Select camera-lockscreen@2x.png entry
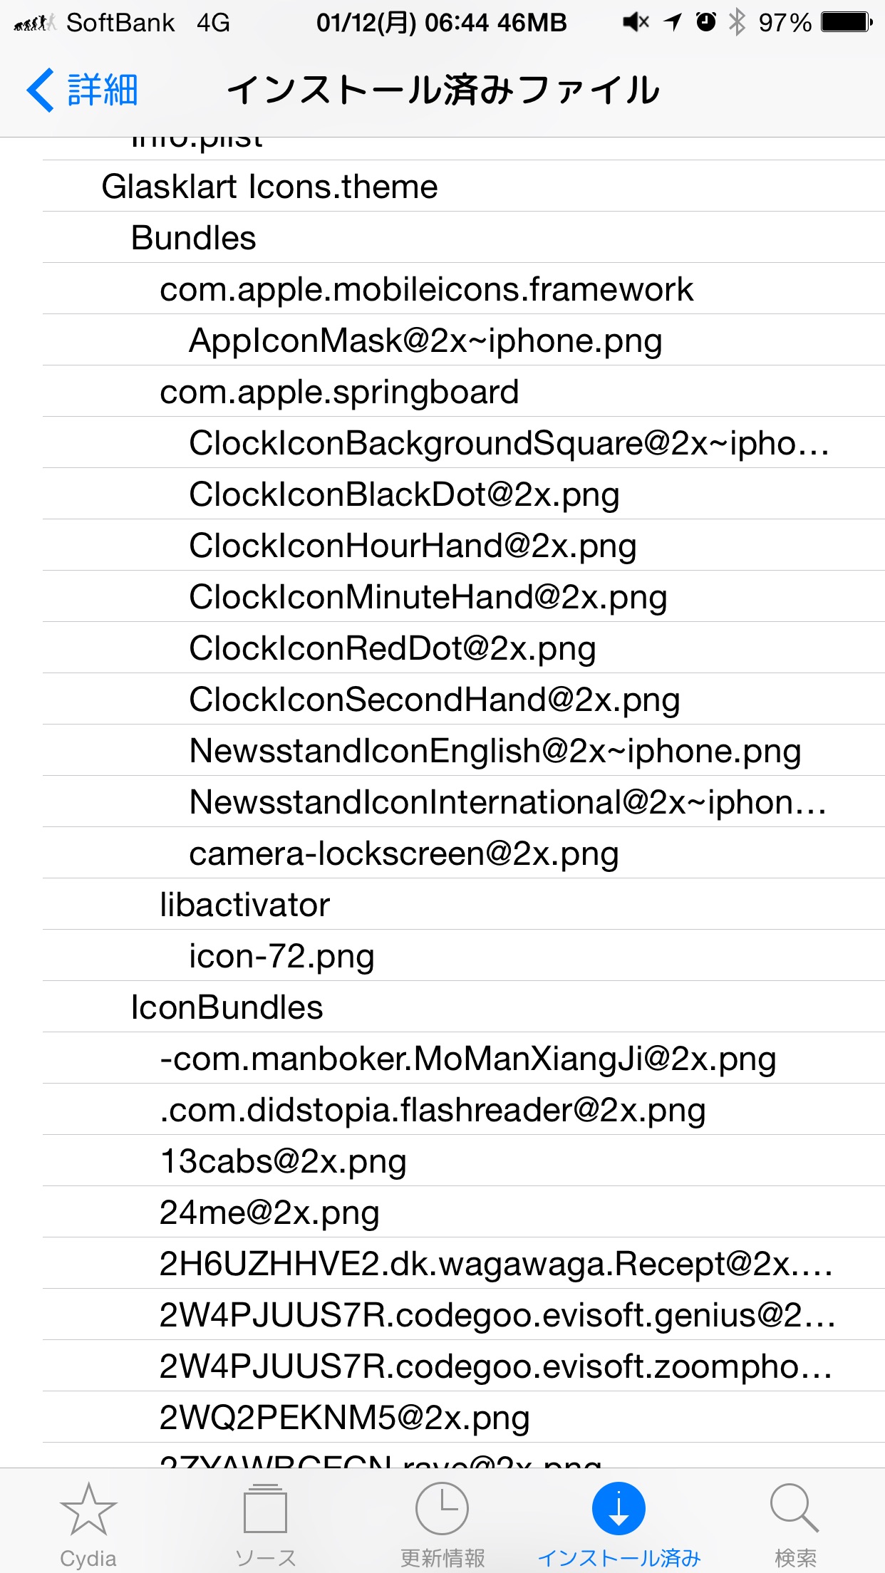This screenshot has width=885, height=1573. [x=463, y=853]
